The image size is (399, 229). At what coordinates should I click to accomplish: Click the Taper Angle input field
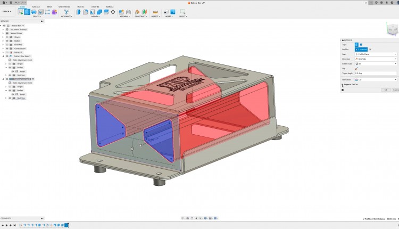click(376, 73)
